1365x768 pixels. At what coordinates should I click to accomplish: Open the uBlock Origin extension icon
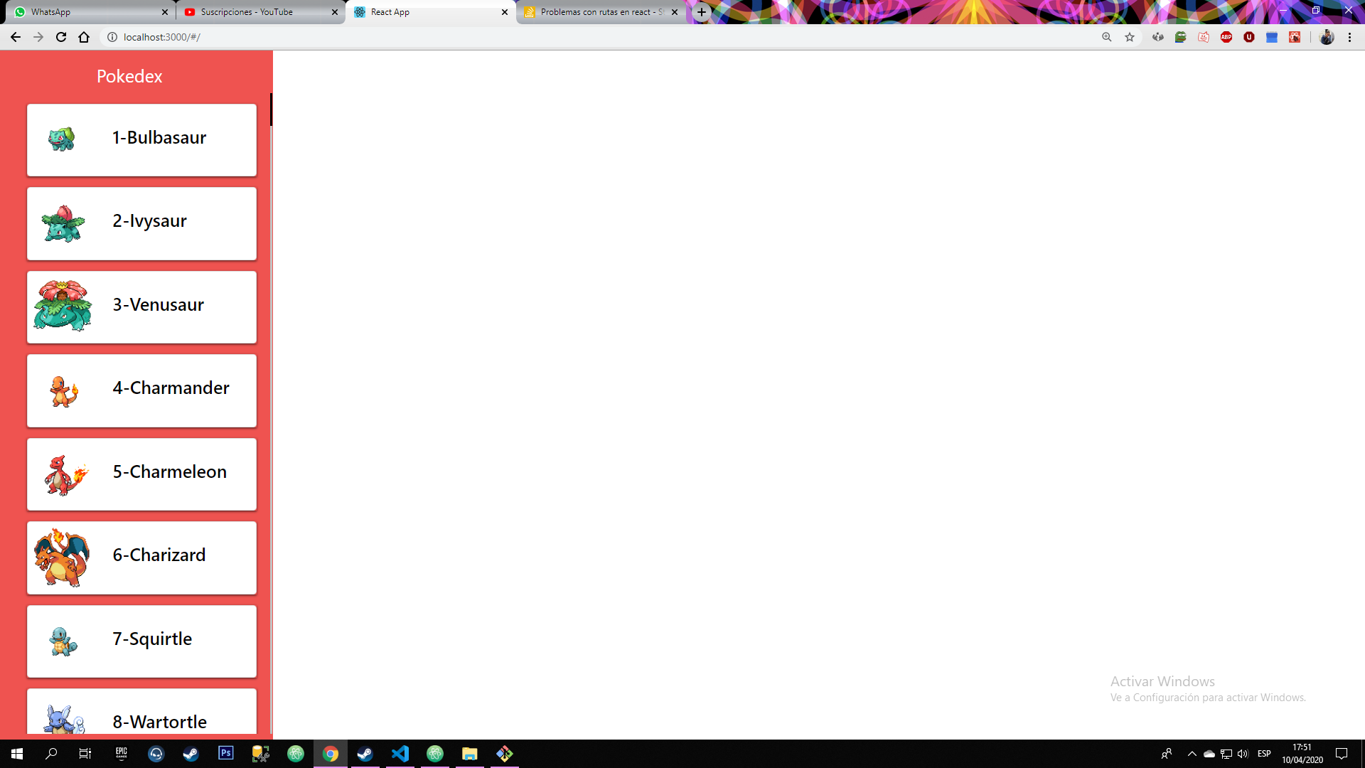[1249, 37]
